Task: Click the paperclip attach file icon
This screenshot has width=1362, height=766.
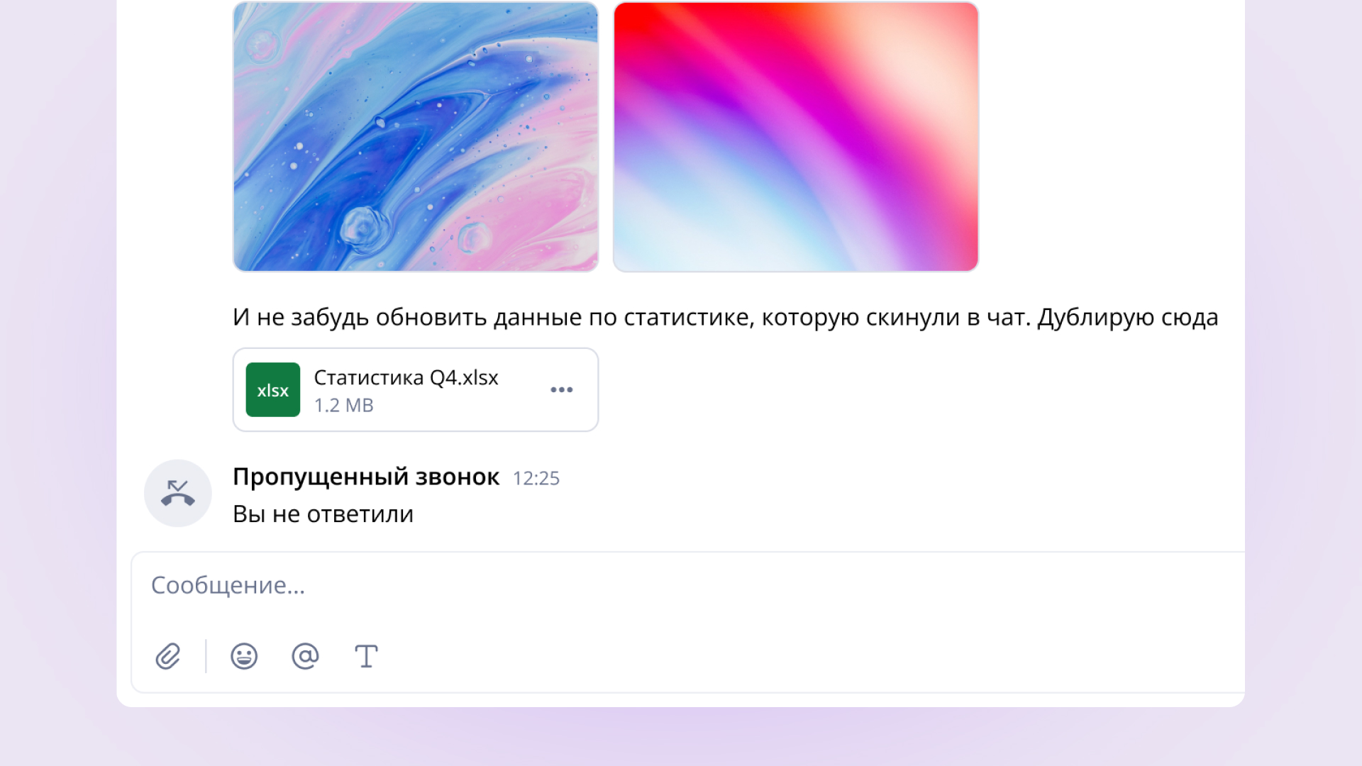Action: tap(168, 656)
